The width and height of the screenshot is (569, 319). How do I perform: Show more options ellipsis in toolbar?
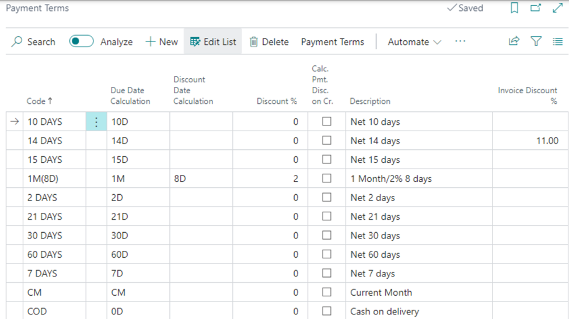pos(460,41)
